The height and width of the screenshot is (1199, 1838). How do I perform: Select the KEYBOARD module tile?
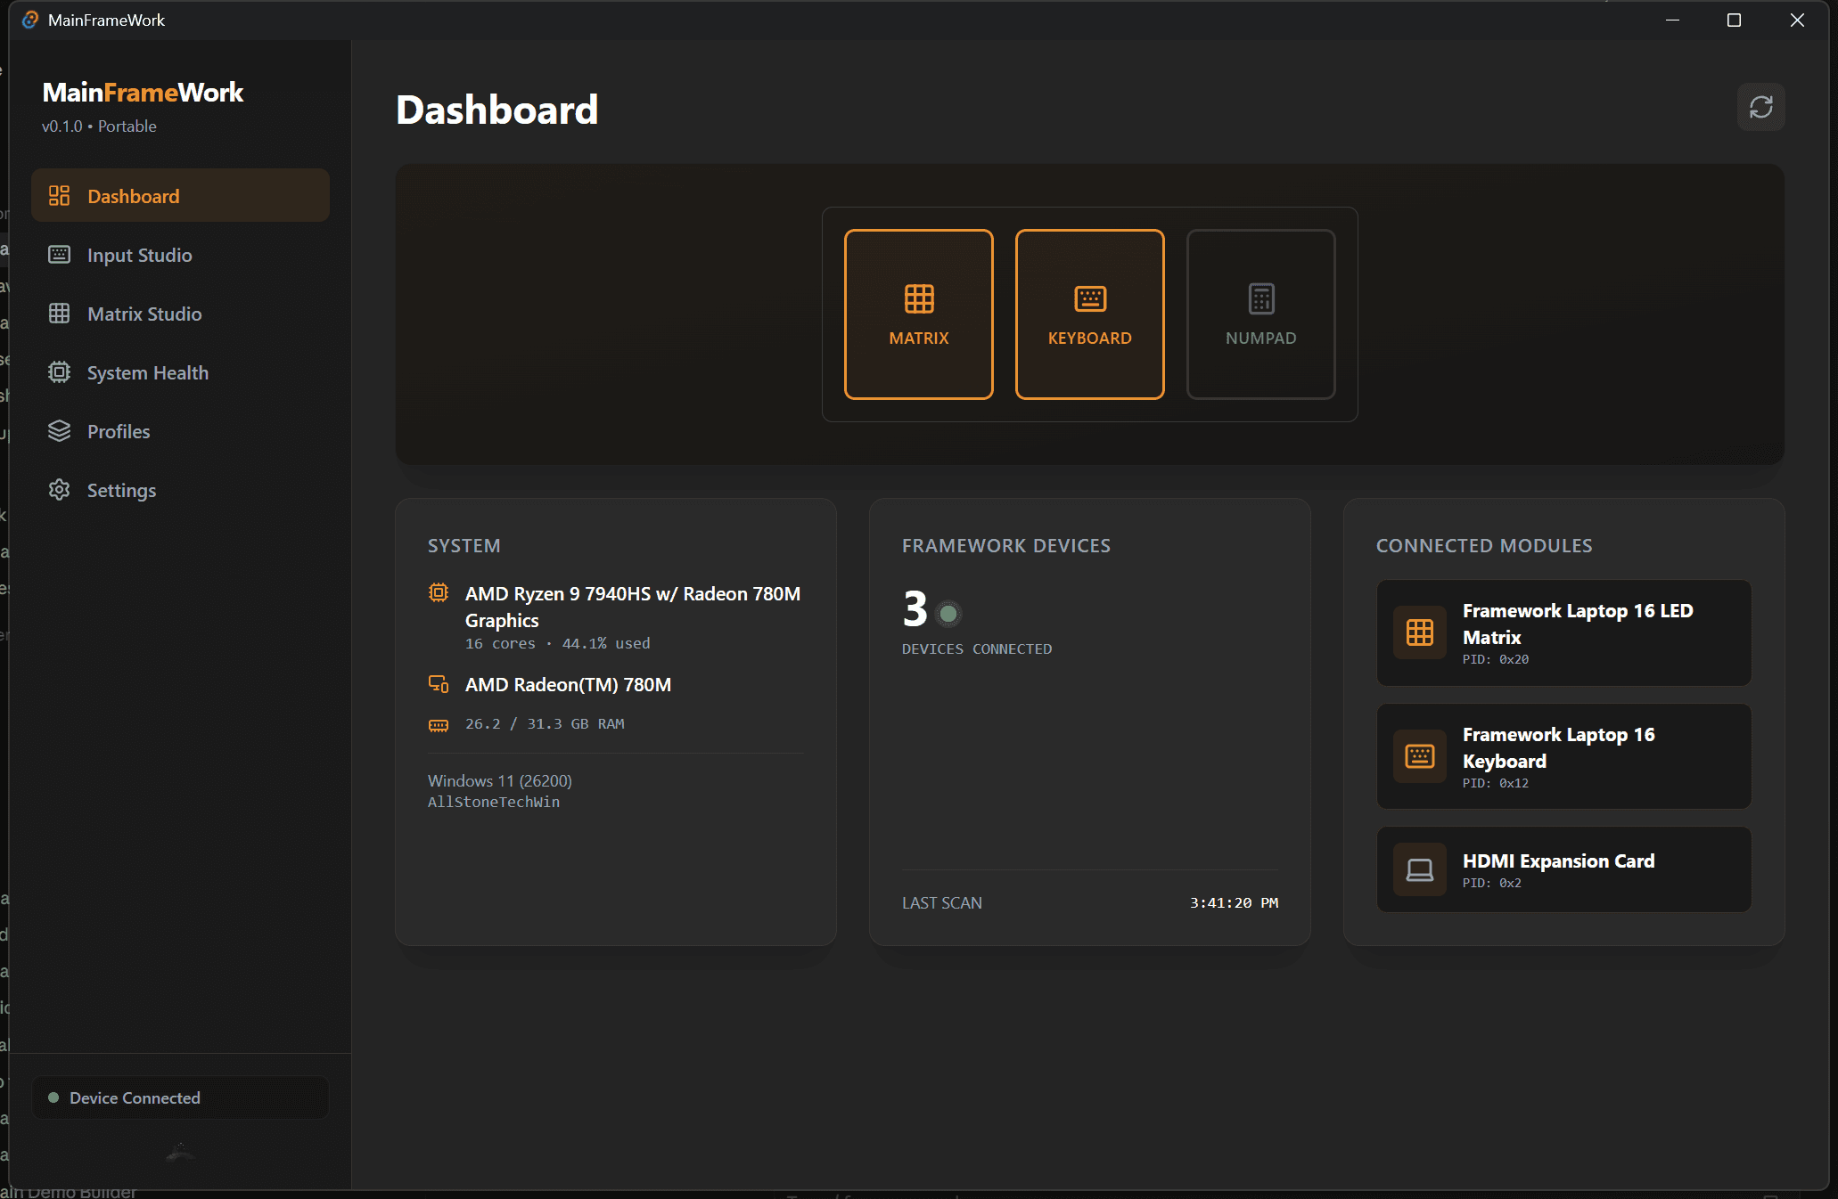1090,314
